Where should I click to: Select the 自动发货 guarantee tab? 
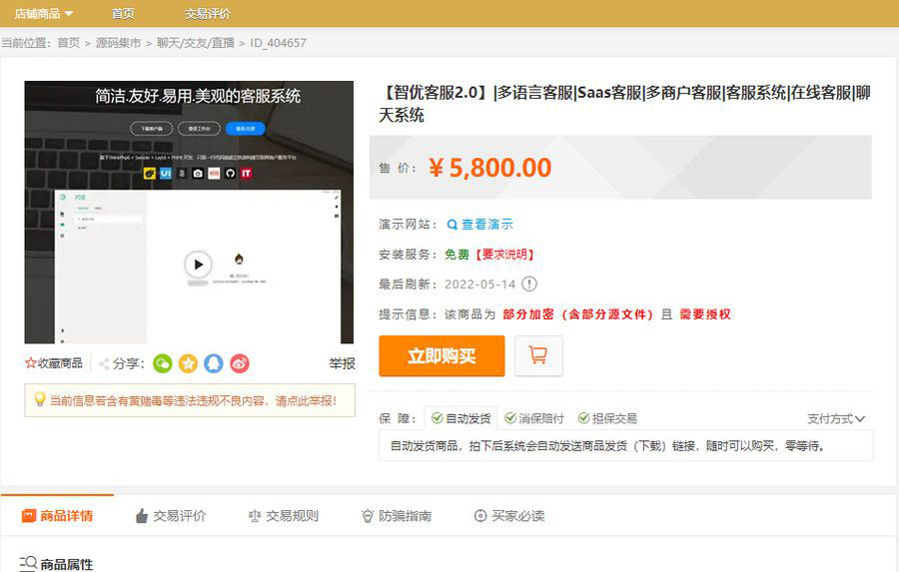click(x=460, y=418)
